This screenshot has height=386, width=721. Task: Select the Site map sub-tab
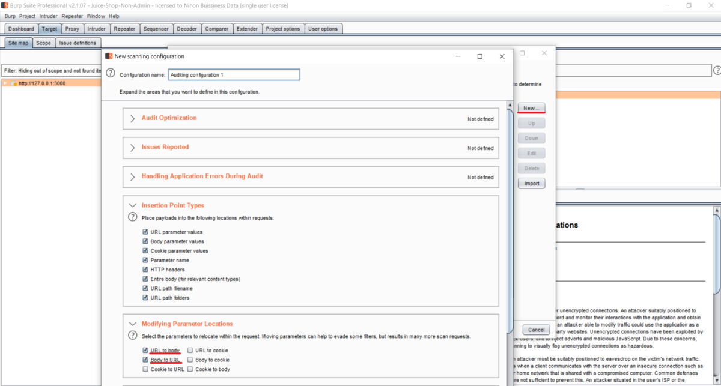(x=18, y=43)
